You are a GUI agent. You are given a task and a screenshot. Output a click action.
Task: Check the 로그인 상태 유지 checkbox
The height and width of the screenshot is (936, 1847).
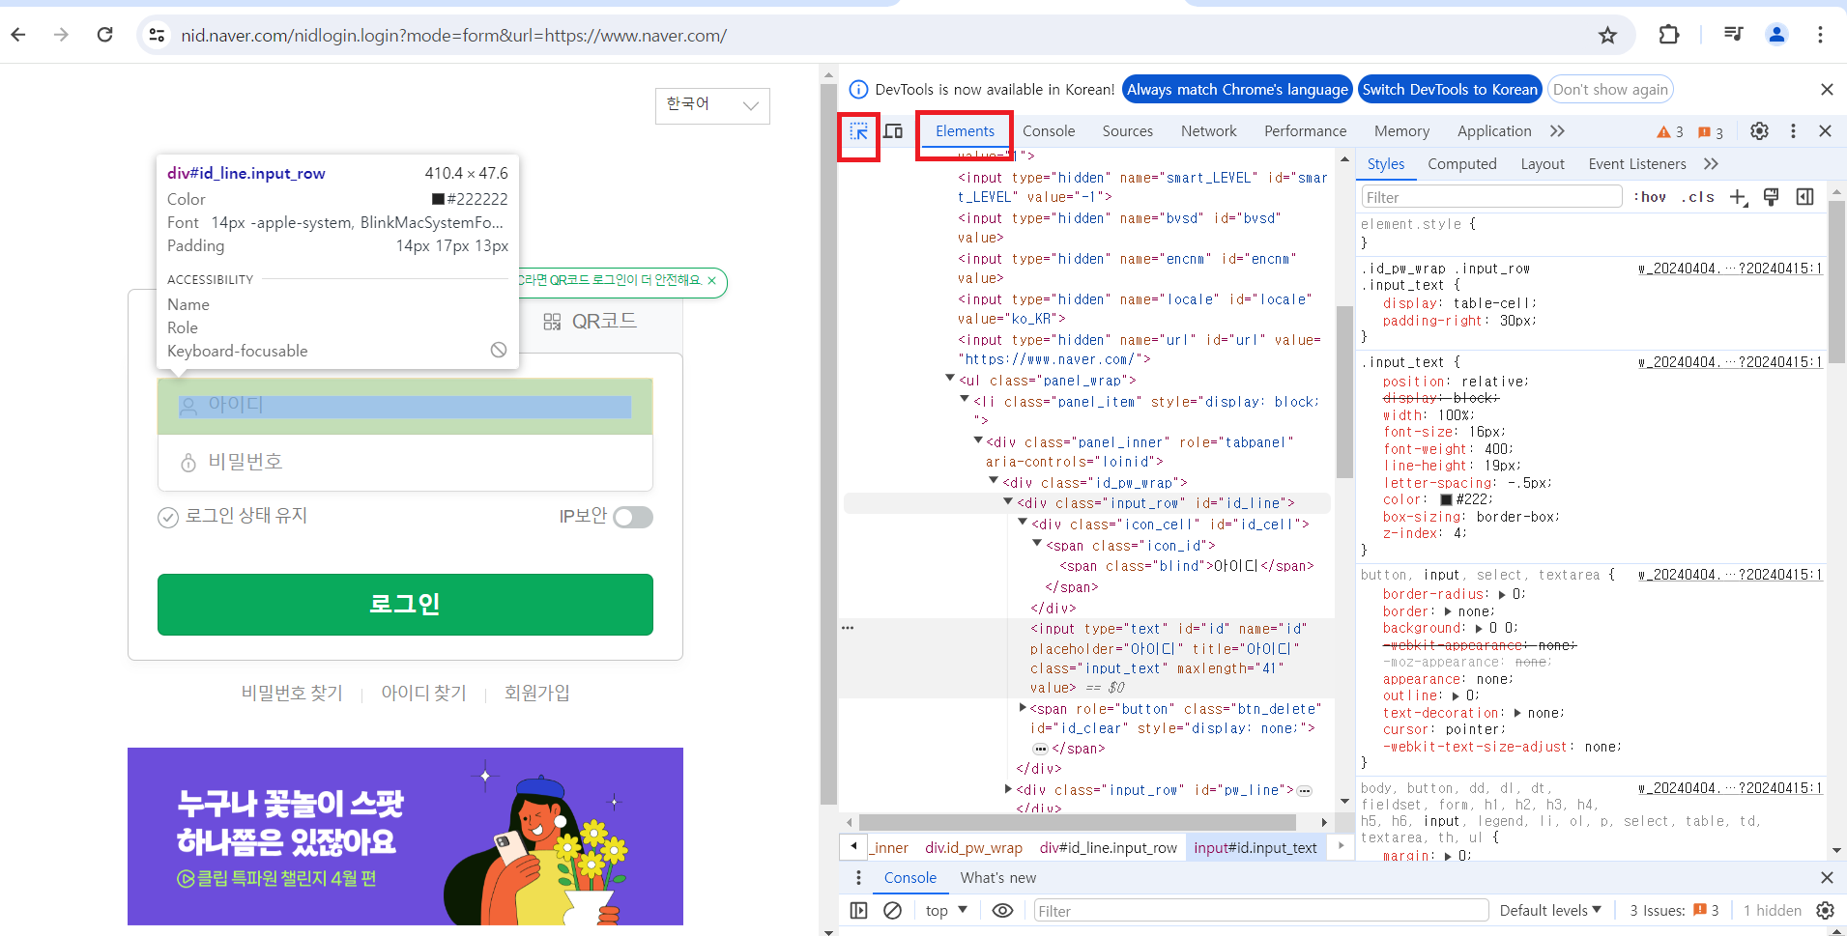tap(168, 518)
